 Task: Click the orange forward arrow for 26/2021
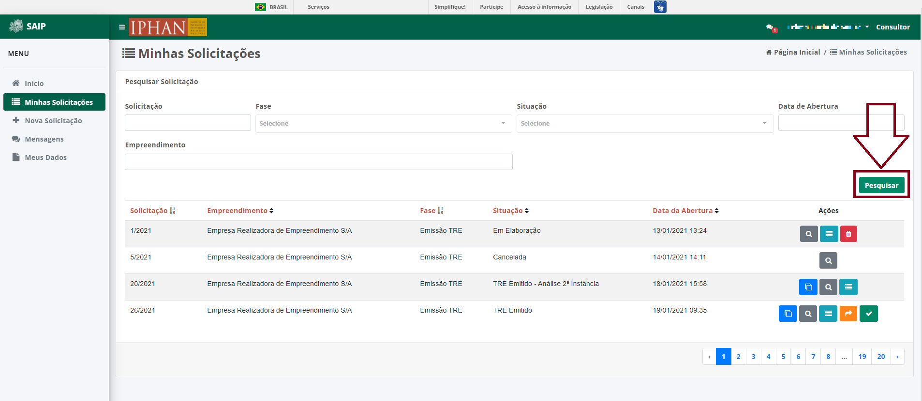coord(848,314)
